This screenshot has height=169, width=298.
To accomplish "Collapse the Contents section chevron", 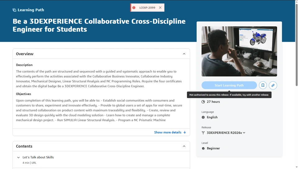I will 184,146.
